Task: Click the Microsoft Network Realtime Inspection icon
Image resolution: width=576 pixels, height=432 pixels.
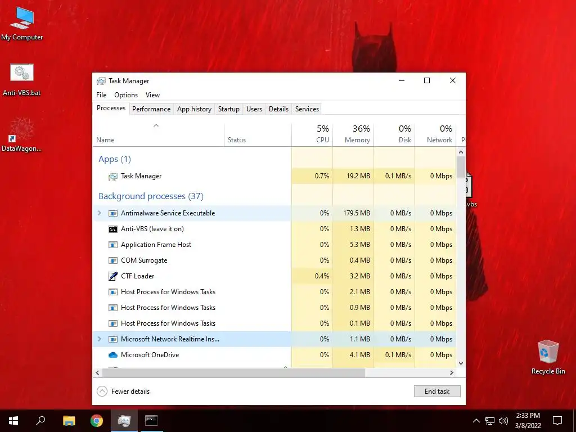Action: click(x=112, y=339)
